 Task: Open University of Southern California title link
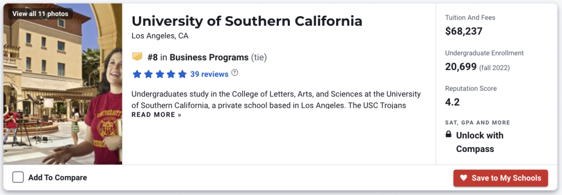click(x=247, y=21)
